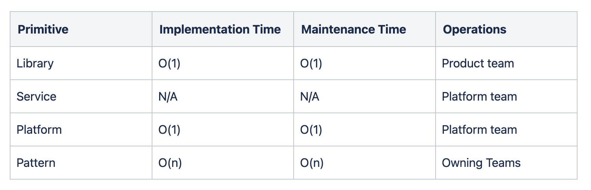Select the Owning Teams cell

click(481, 163)
